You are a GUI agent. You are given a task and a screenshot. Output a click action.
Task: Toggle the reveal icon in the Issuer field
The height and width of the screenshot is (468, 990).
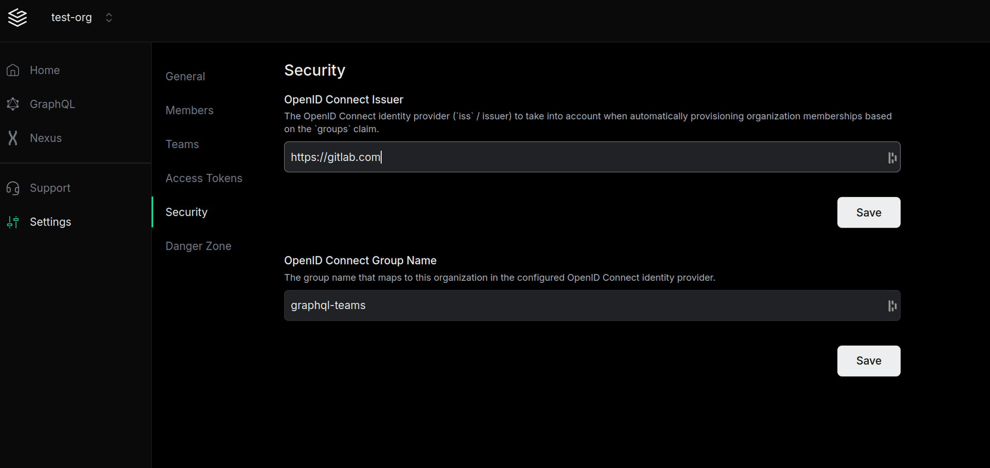pyautogui.click(x=892, y=157)
